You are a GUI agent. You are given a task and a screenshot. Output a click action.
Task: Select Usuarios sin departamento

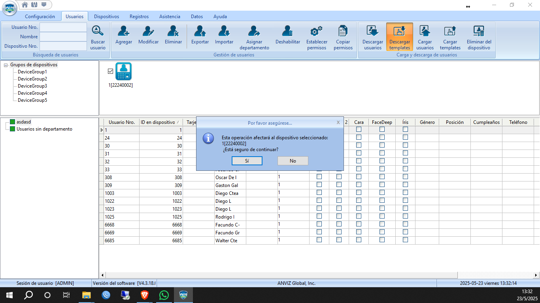(x=44, y=129)
